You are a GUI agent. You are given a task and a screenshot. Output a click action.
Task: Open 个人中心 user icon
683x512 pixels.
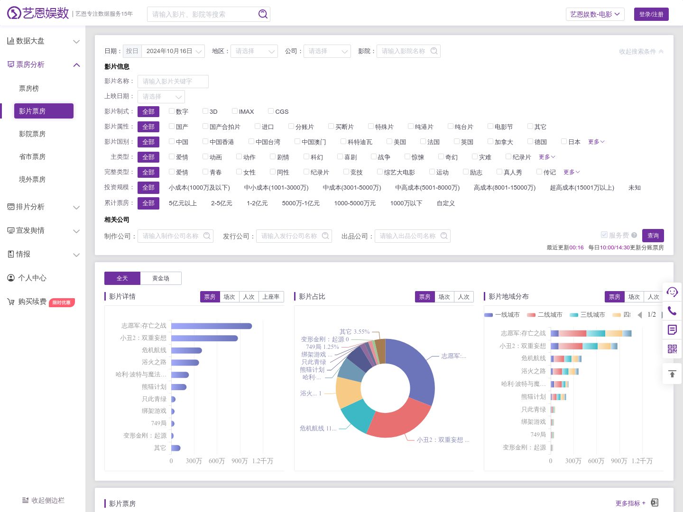point(10,278)
